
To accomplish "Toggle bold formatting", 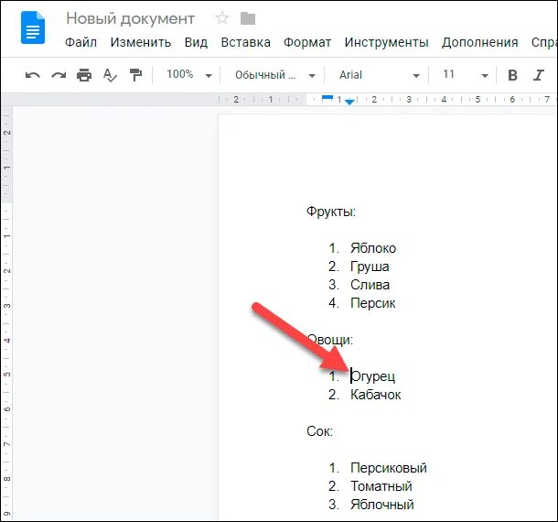I will [513, 75].
